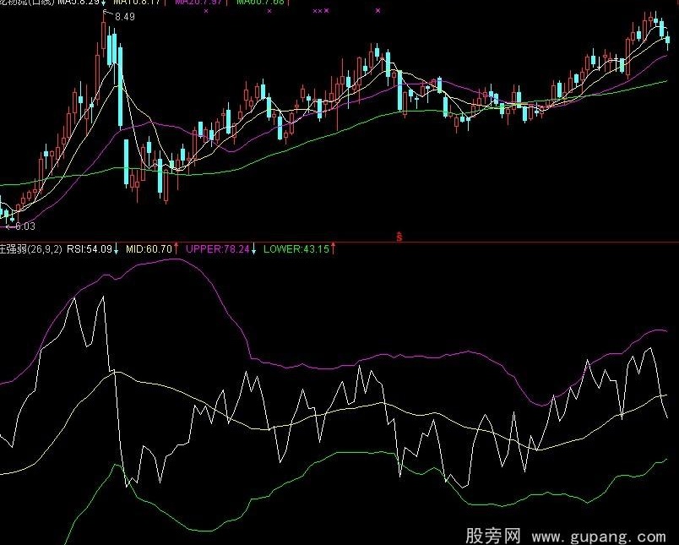Click the cyan down arrow after MA5 value
The height and width of the screenshot is (545, 679).
point(104,3)
